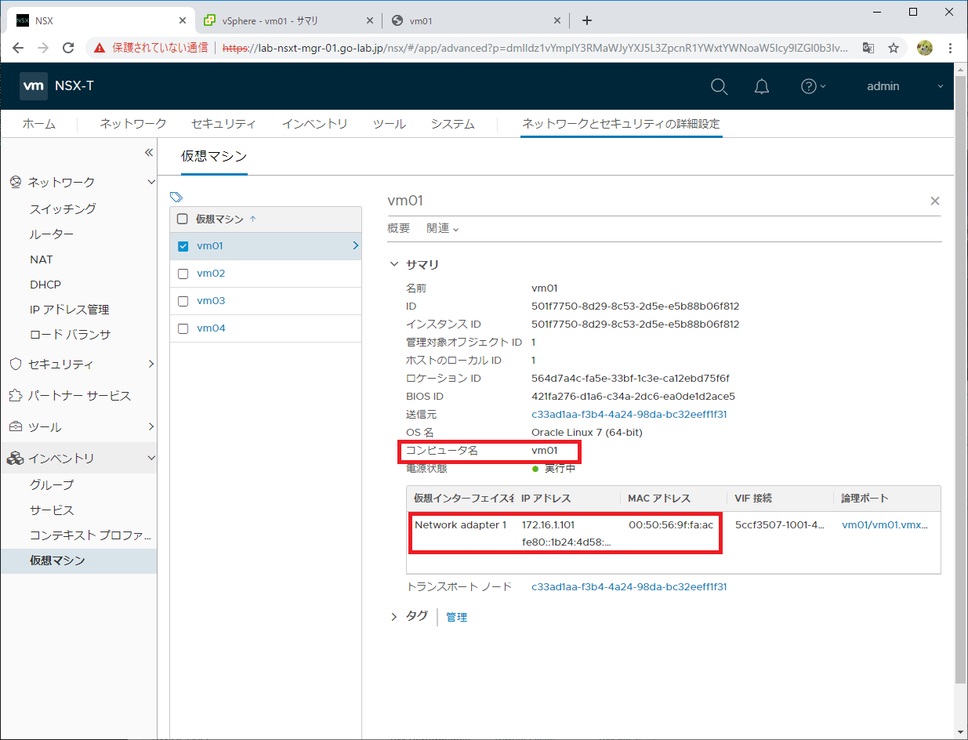Image resolution: width=968 pixels, height=740 pixels.
Task: Click the browser forward arrow
Action: point(43,47)
